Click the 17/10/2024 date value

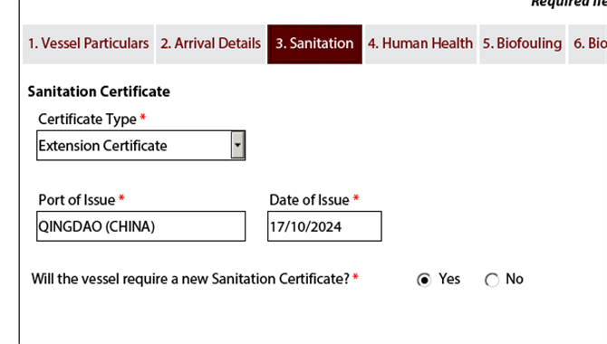(306, 226)
